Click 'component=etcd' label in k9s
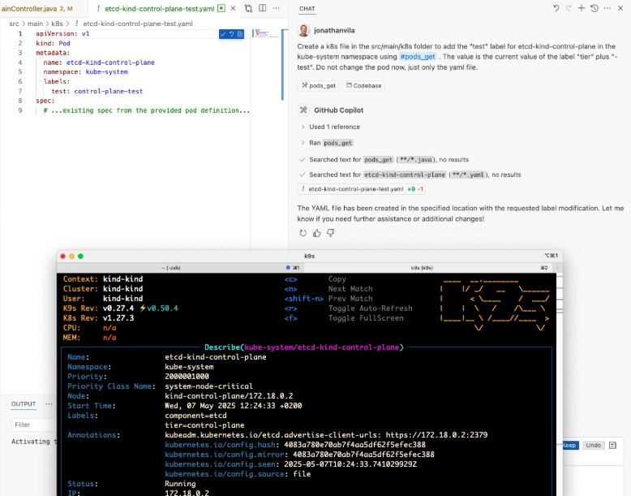Image resolution: width=631 pixels, height=496 pixels. [195, 416]
